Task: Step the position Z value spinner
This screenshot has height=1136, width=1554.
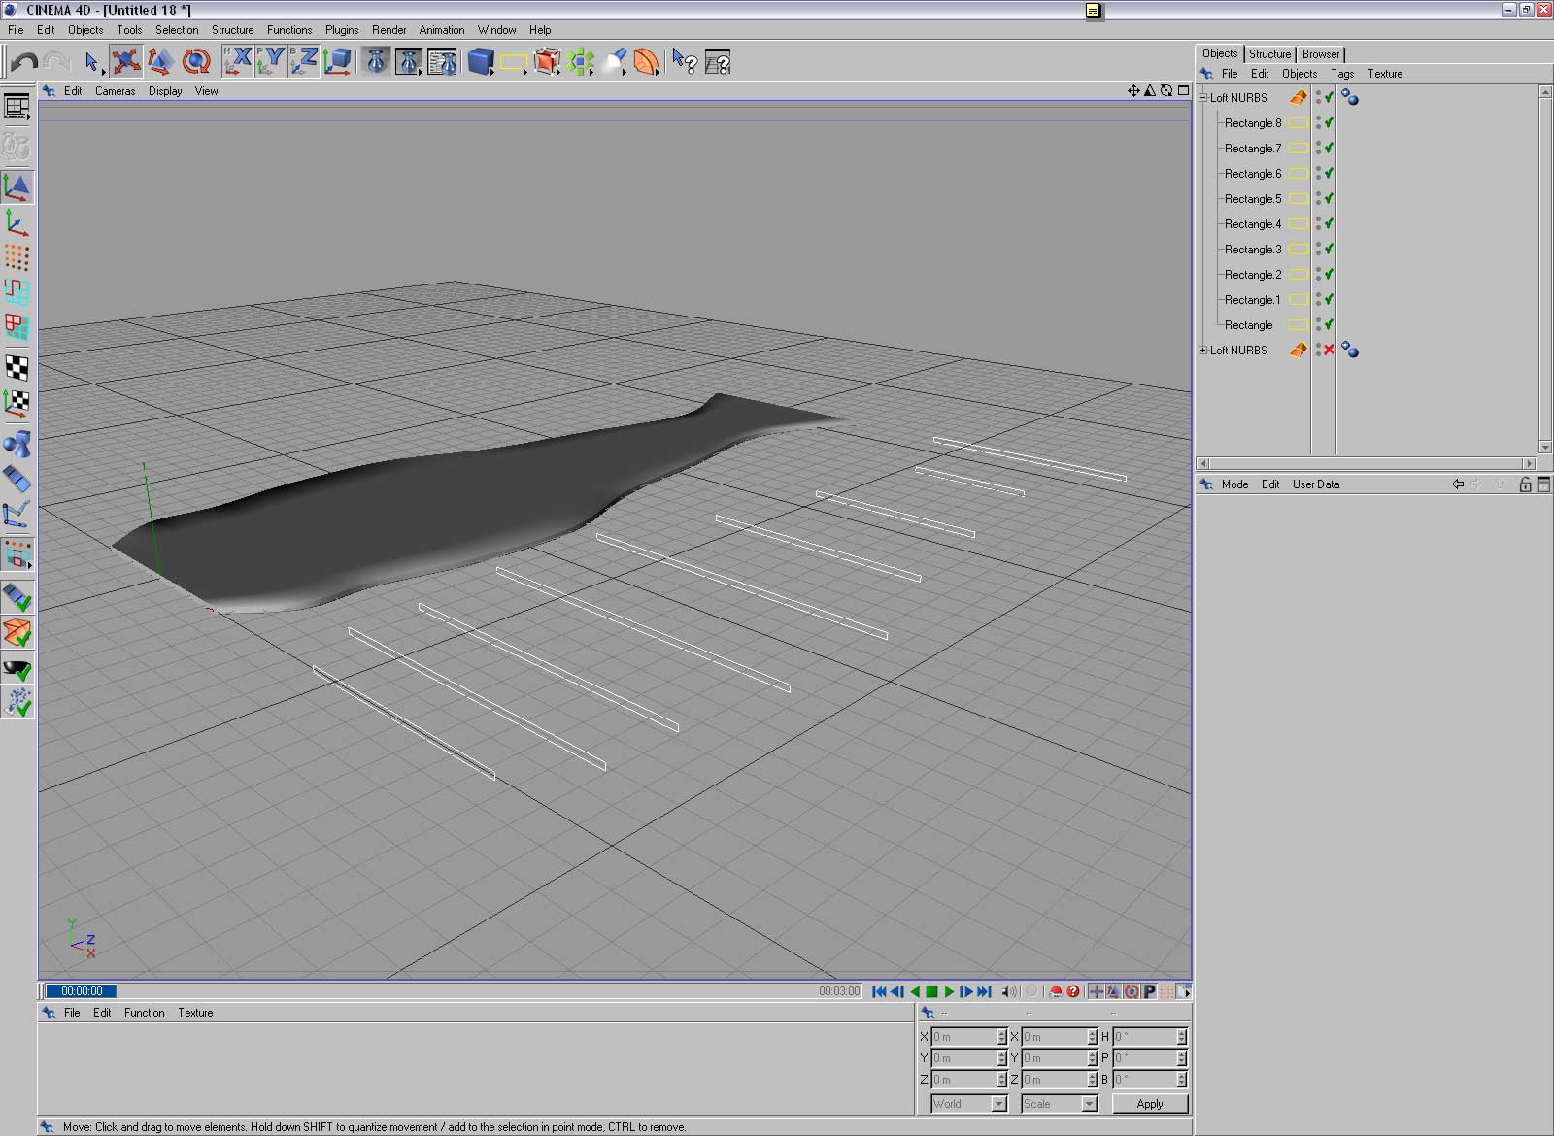Action: click(1001, 1080)
